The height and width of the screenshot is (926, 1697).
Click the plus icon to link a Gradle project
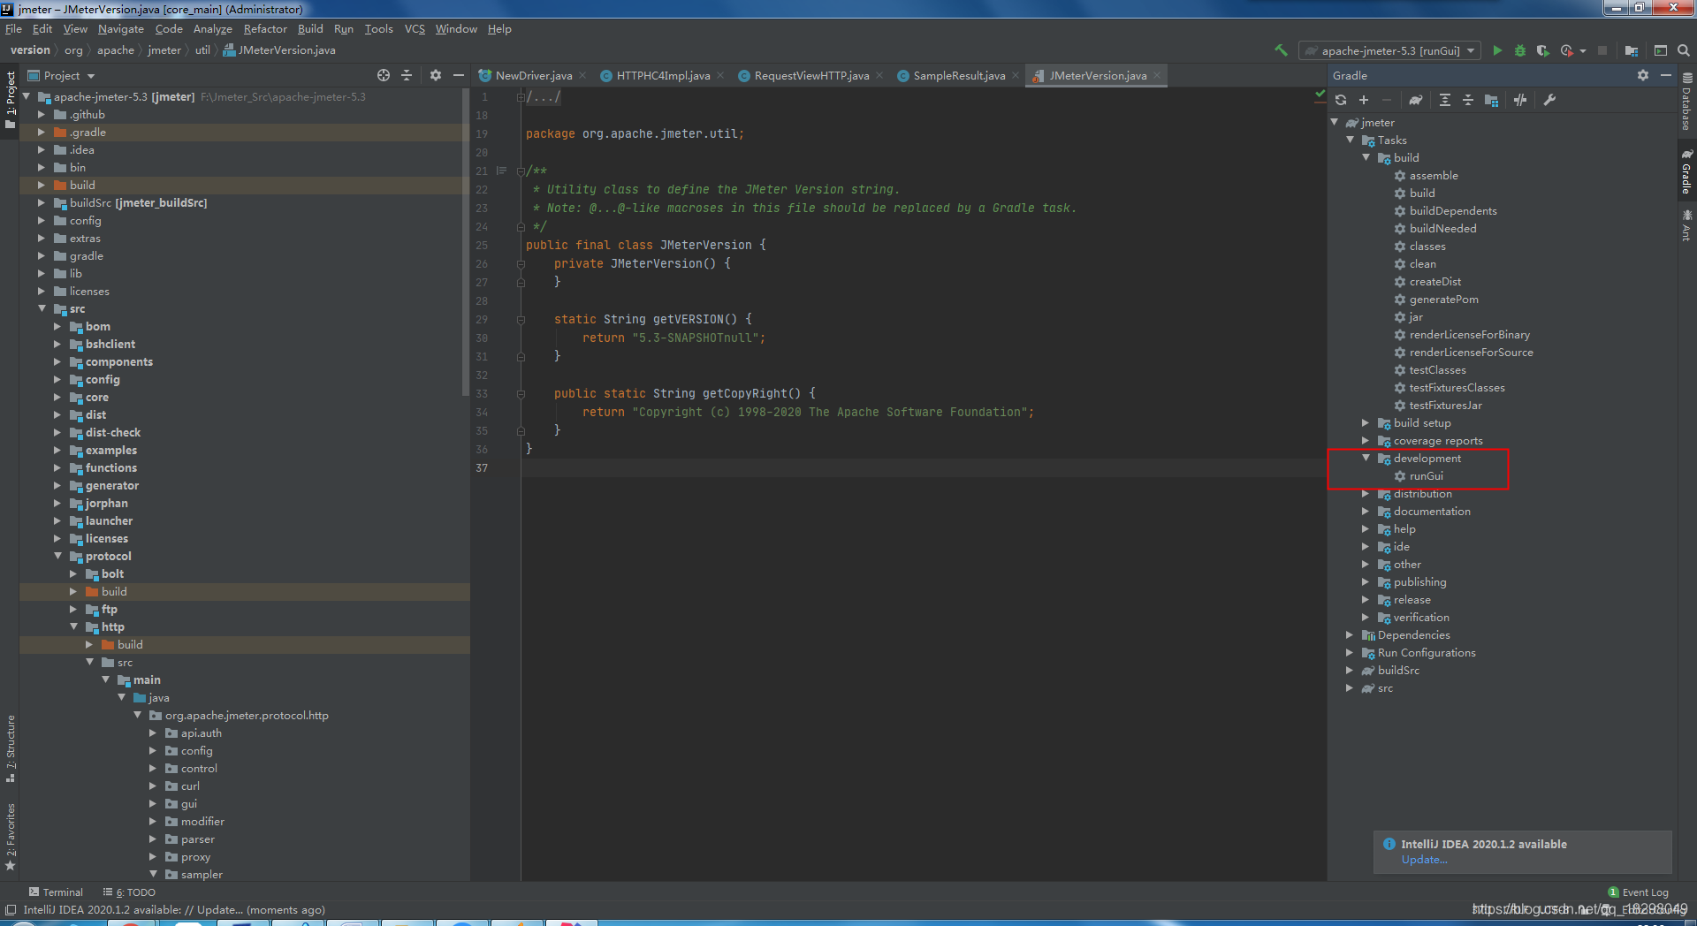tap(1364, 100)
